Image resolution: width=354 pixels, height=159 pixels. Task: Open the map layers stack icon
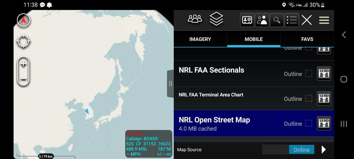coord(216,19)
